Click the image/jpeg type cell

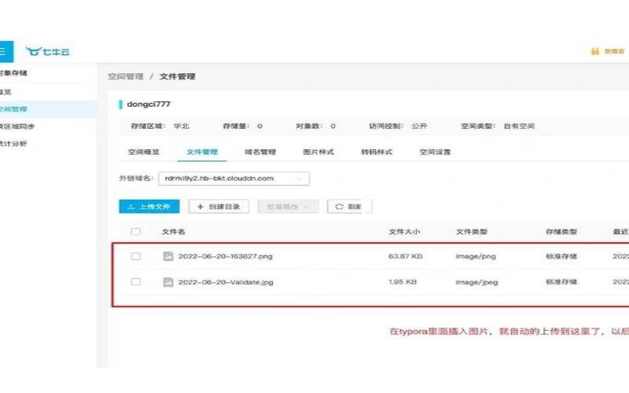pyautogui.click(x=476, y=282)
